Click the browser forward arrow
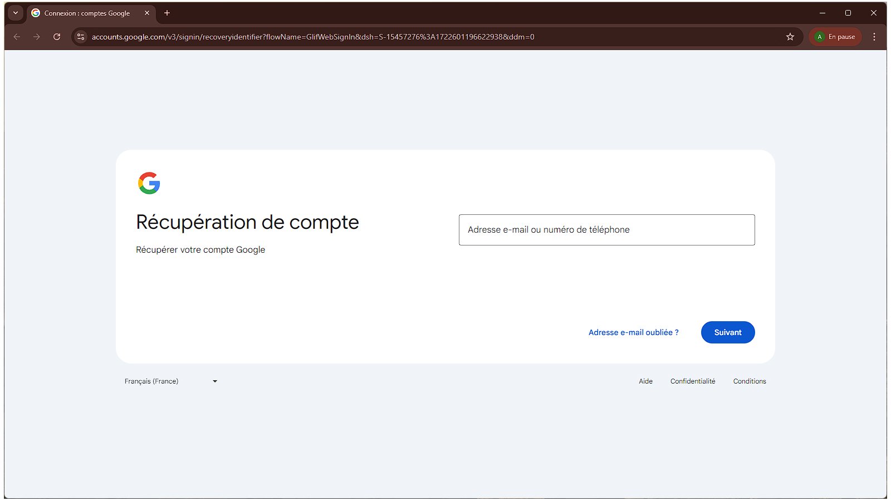 (37, 37)
